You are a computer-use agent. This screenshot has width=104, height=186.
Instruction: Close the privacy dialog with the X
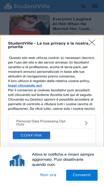tap(92, 42)
